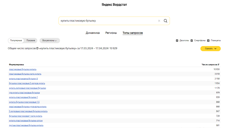The image size is (229, 128).
Task: Open query бутылки пластиковые 5 литров купить
Action: coord(27,83)
